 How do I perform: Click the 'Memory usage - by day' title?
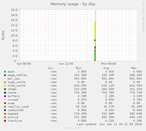(73, 4)
